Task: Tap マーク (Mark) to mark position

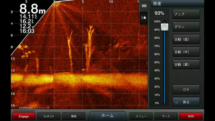Action: pos(166,116)
